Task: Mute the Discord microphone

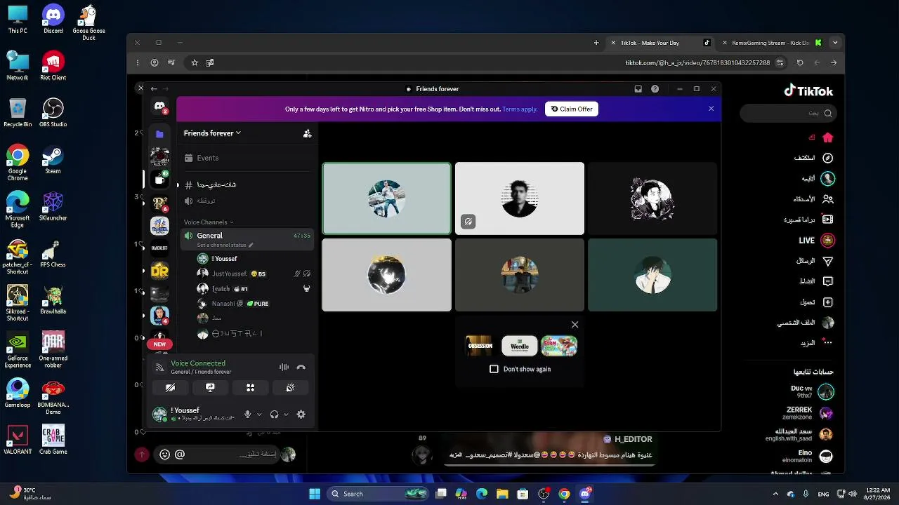Action: pyautogui.click(x=247, y=415)
